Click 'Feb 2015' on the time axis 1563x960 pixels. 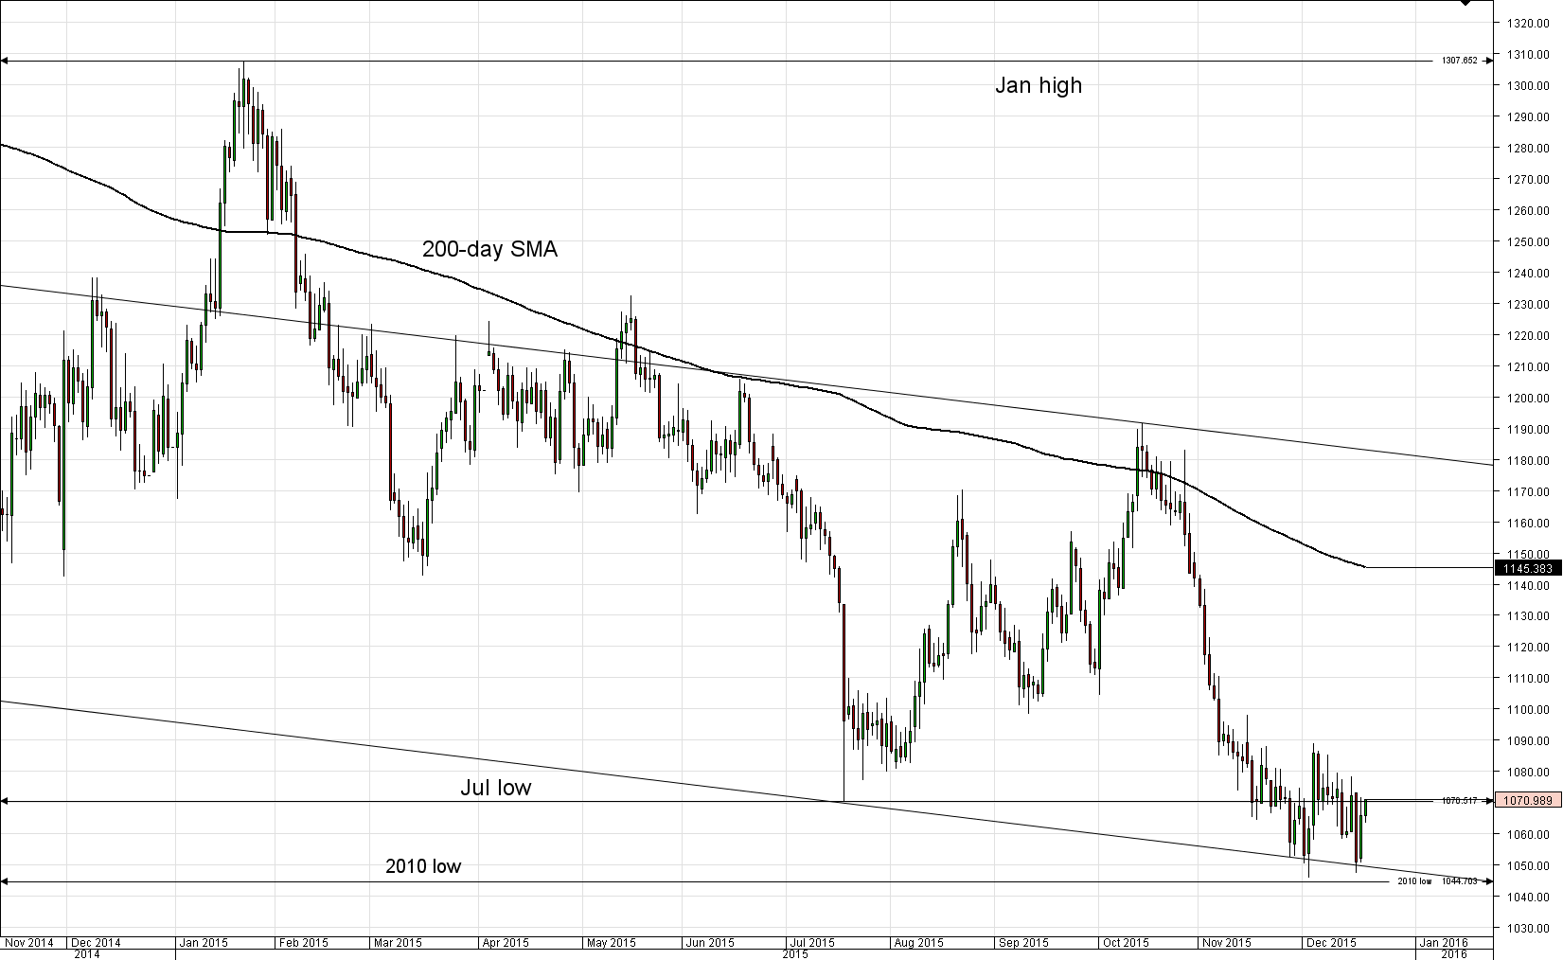(305, 943)
